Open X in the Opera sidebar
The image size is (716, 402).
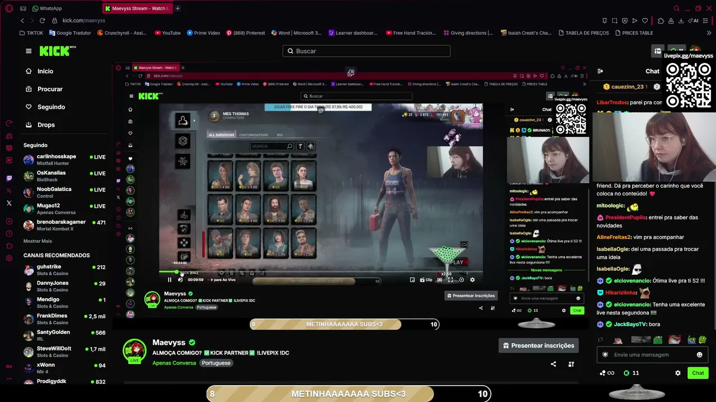[9, 203]
